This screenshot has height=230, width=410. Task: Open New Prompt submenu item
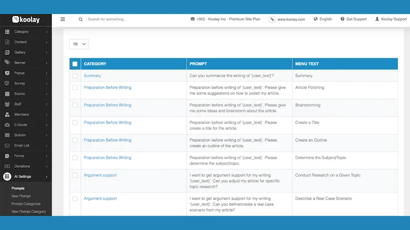(21, 196)
